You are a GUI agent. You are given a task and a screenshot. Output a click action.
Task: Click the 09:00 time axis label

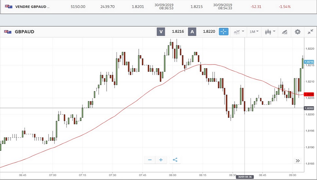(292, 175)
